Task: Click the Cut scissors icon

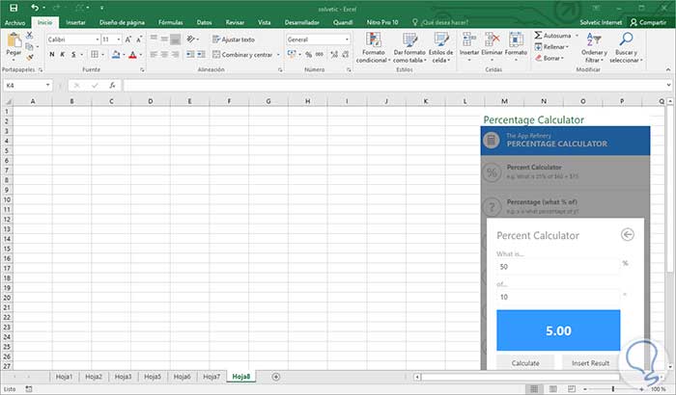Action: pyautogui.click(x=29, y=36)
